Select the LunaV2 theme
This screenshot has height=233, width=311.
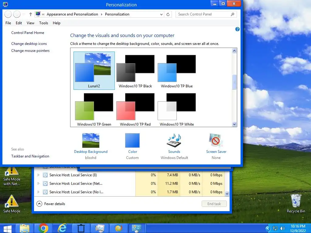pos(94,71)
